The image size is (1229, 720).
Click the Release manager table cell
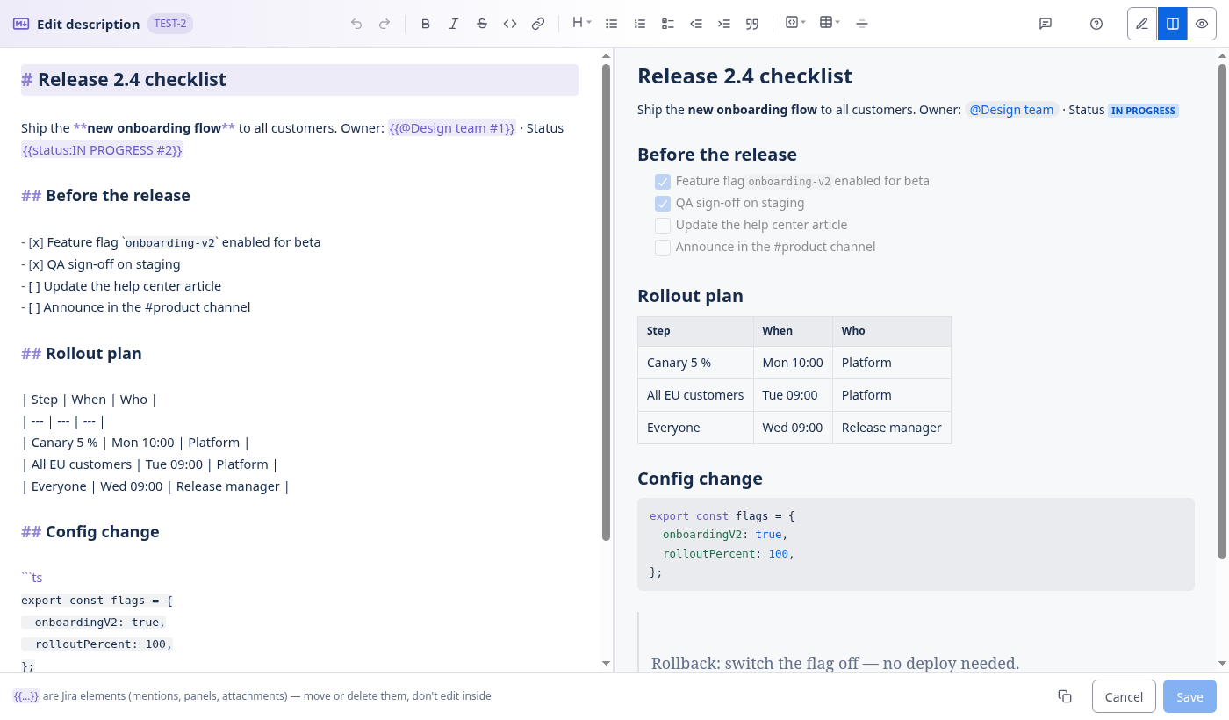(892, 428)
